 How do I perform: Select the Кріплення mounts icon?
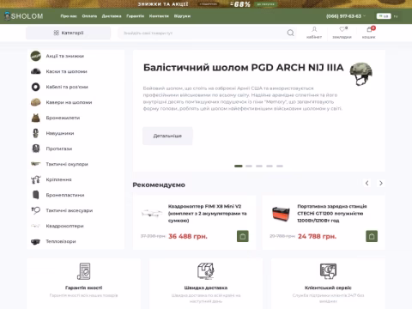36,179
